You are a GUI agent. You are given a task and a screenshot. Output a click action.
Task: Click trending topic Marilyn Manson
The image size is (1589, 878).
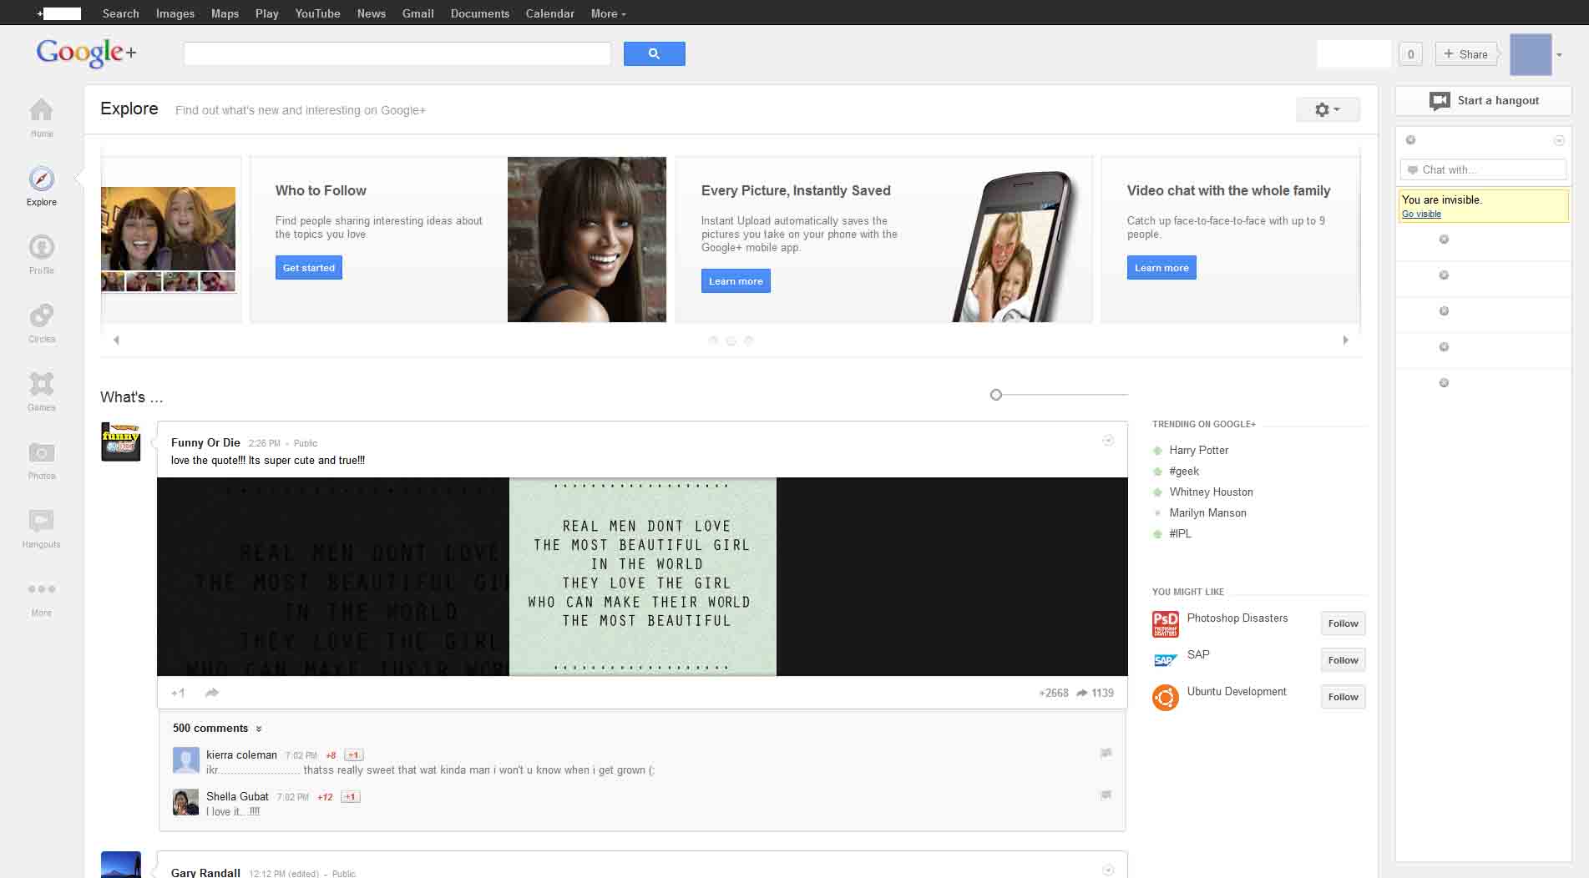click(1207, 512)
